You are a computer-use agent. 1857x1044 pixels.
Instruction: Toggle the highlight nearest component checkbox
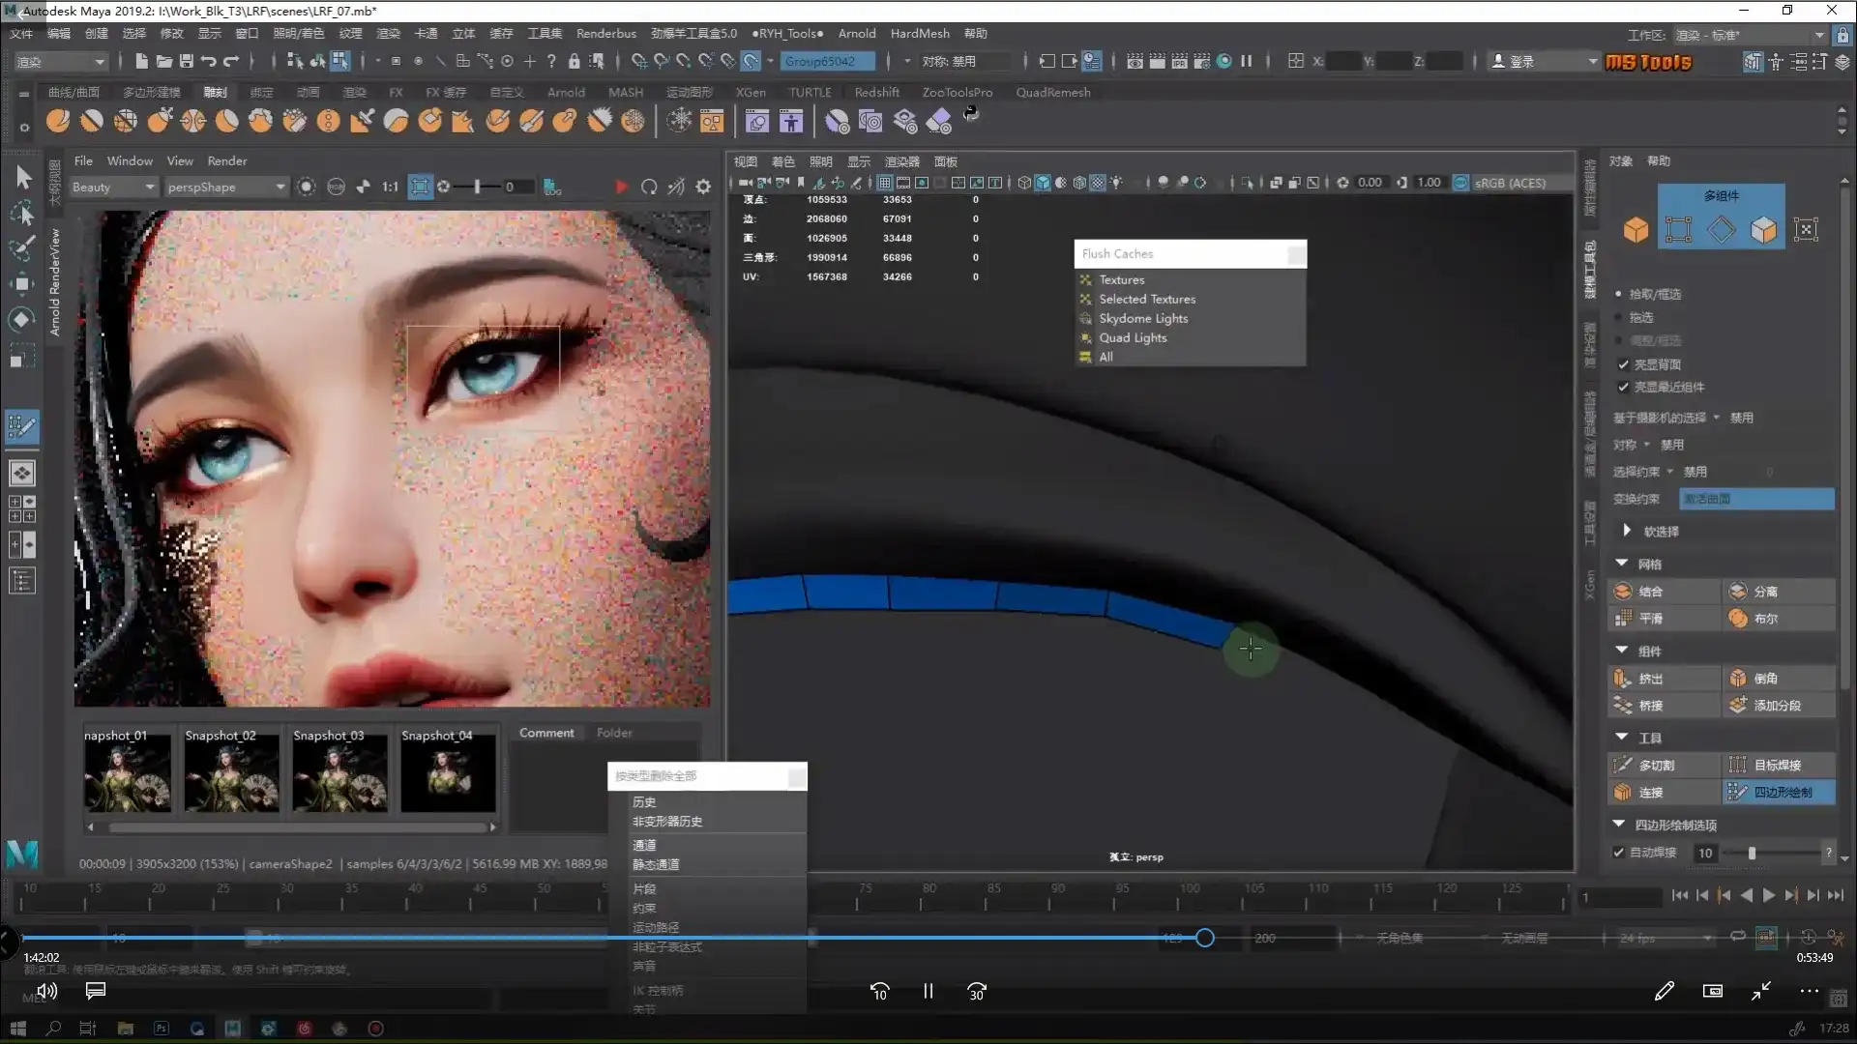1623,387
